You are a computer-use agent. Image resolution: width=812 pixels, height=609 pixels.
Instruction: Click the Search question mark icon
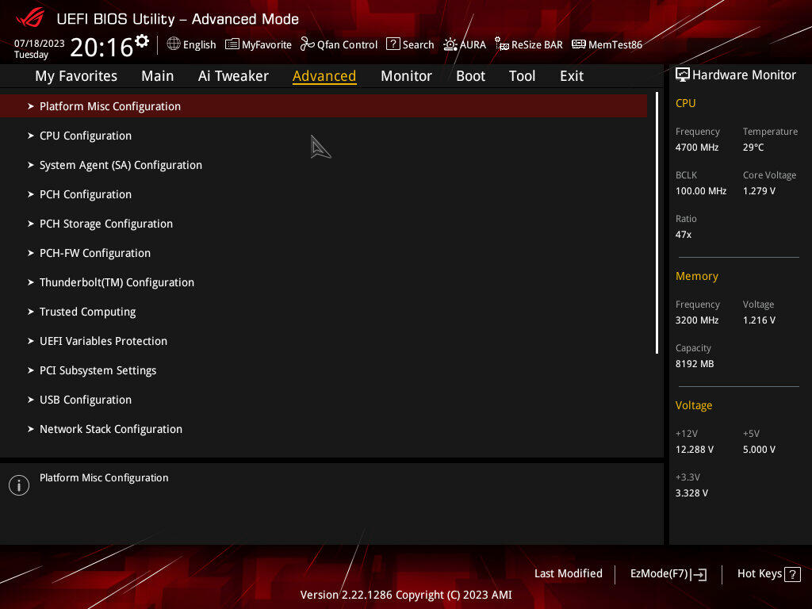tap(393, 44)
